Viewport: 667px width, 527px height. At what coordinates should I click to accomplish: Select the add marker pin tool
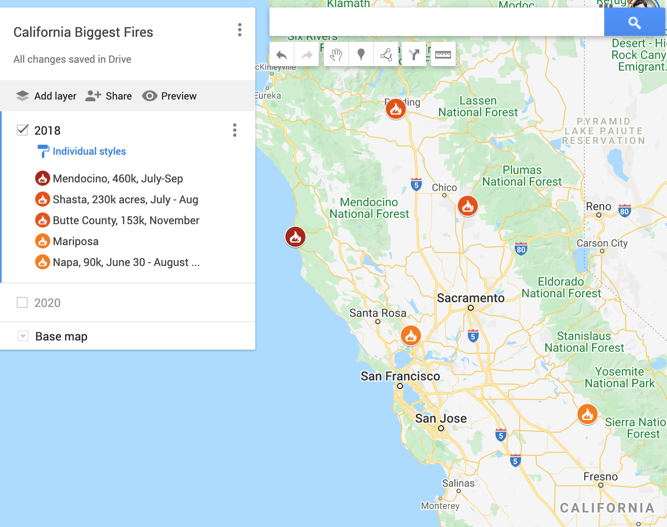click(361, 55)
